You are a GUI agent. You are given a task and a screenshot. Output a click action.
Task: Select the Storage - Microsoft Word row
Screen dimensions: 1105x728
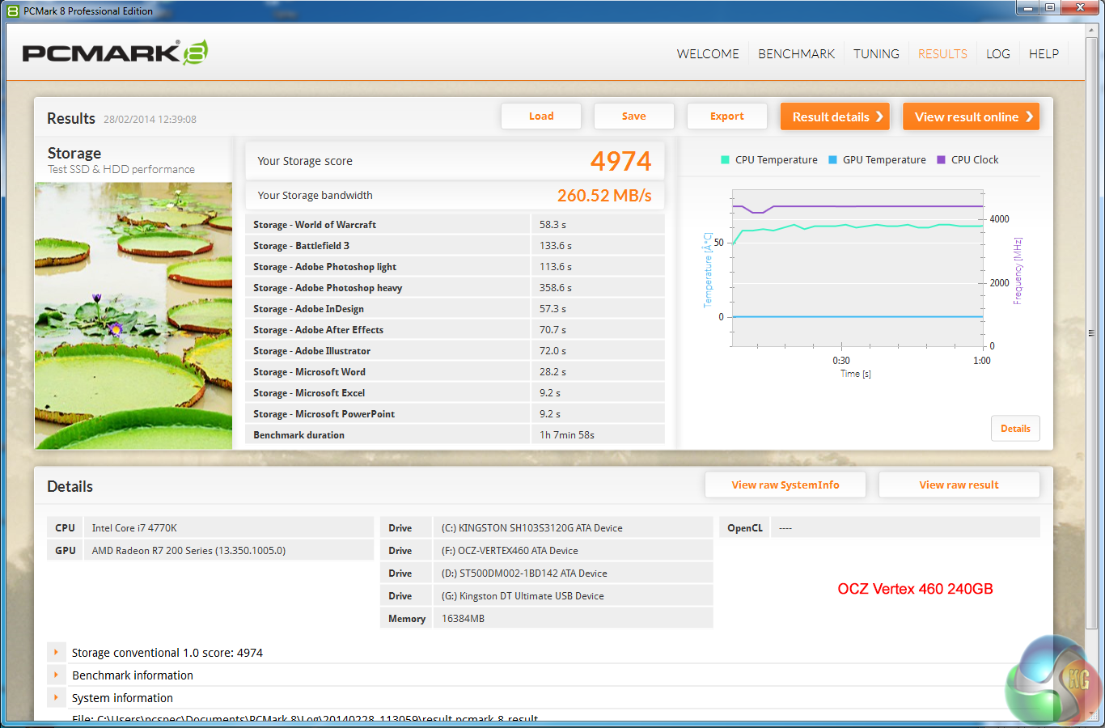[455, 372]
